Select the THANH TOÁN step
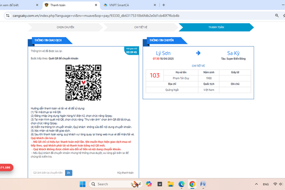285x190 pixels. click(216, 27)
